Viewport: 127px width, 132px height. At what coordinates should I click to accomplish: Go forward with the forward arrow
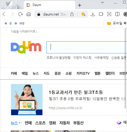click(x=13, y=14)
